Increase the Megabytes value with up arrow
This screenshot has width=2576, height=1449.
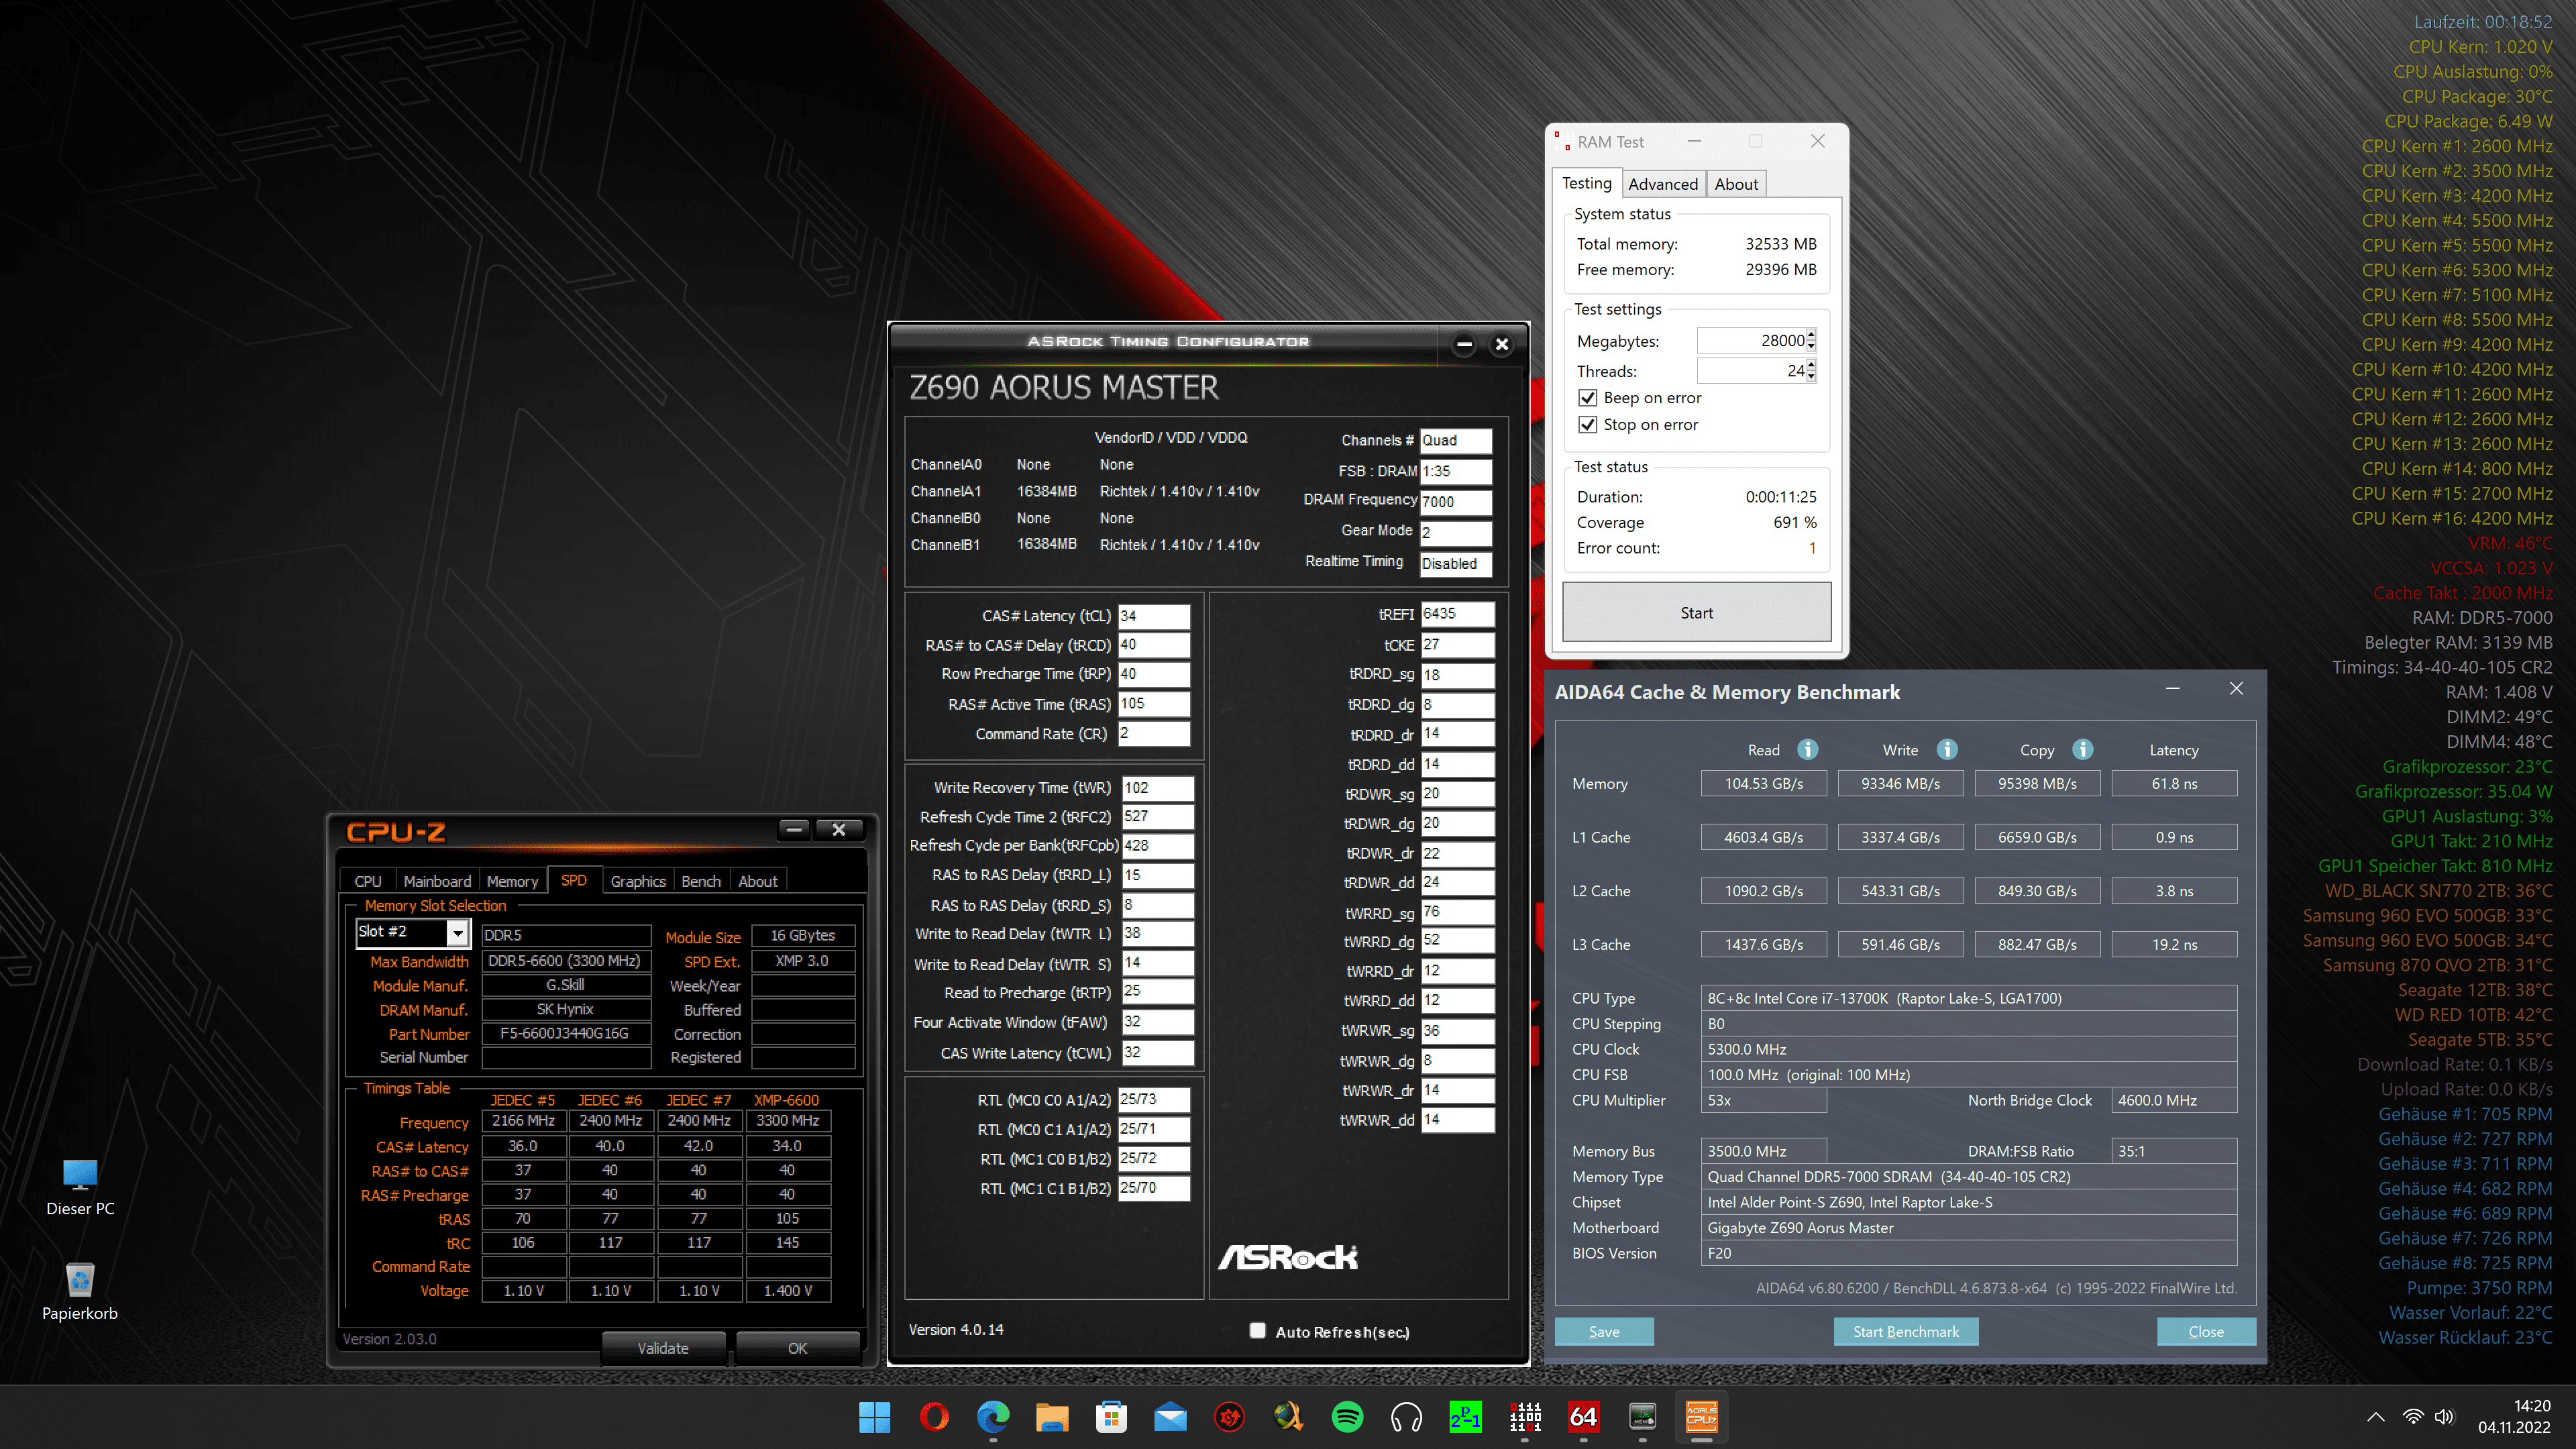pos(1811,335)
